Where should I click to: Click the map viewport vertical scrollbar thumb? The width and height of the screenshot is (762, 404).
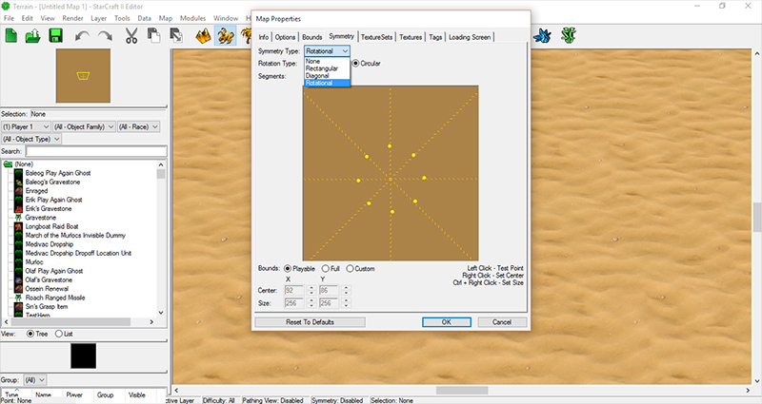[757, 218]
